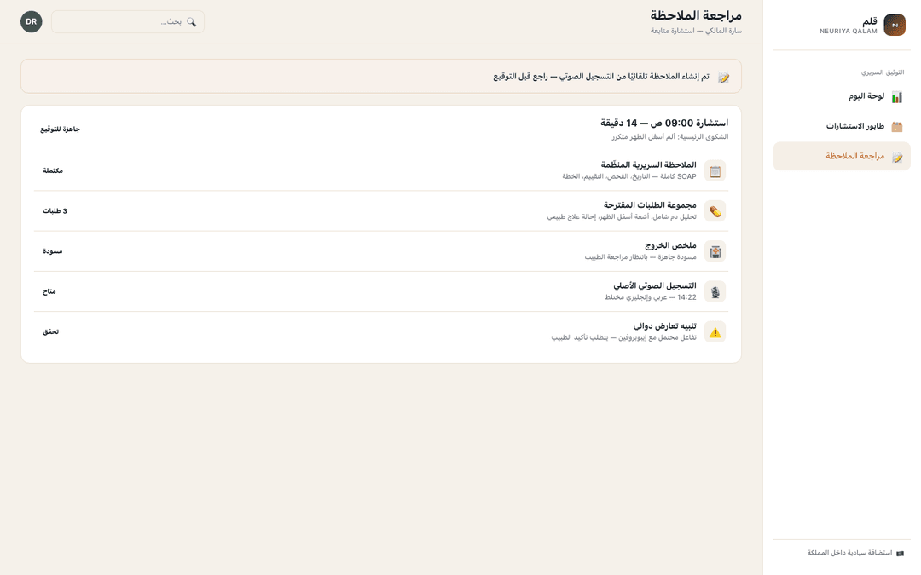921x575 pixels.
Task: Click the التوثيق السريري section label
Action: tap(882, 72)
